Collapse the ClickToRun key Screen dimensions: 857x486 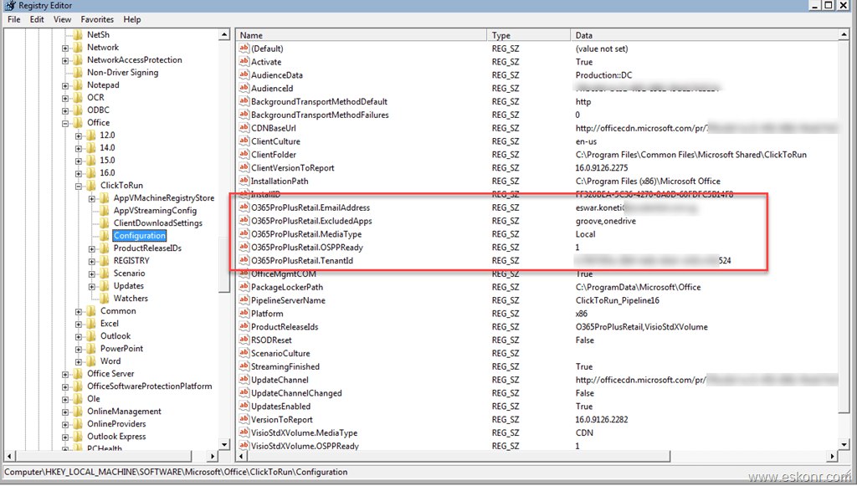79,187
